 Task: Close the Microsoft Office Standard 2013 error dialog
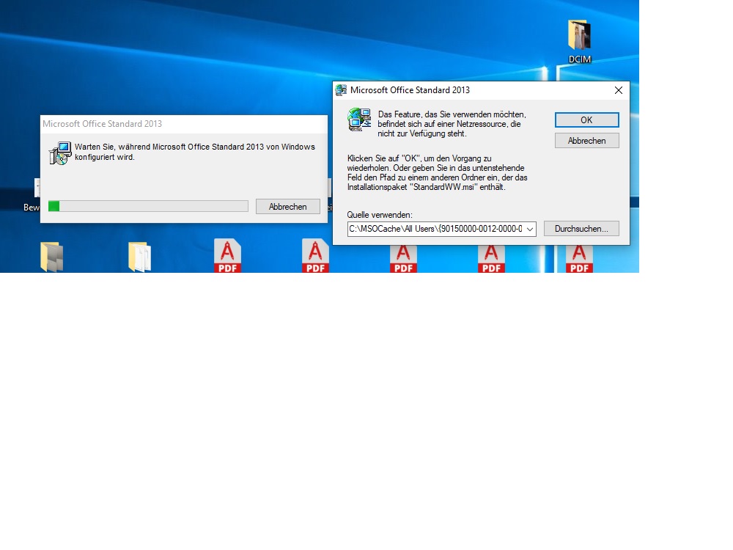point(619,90)
